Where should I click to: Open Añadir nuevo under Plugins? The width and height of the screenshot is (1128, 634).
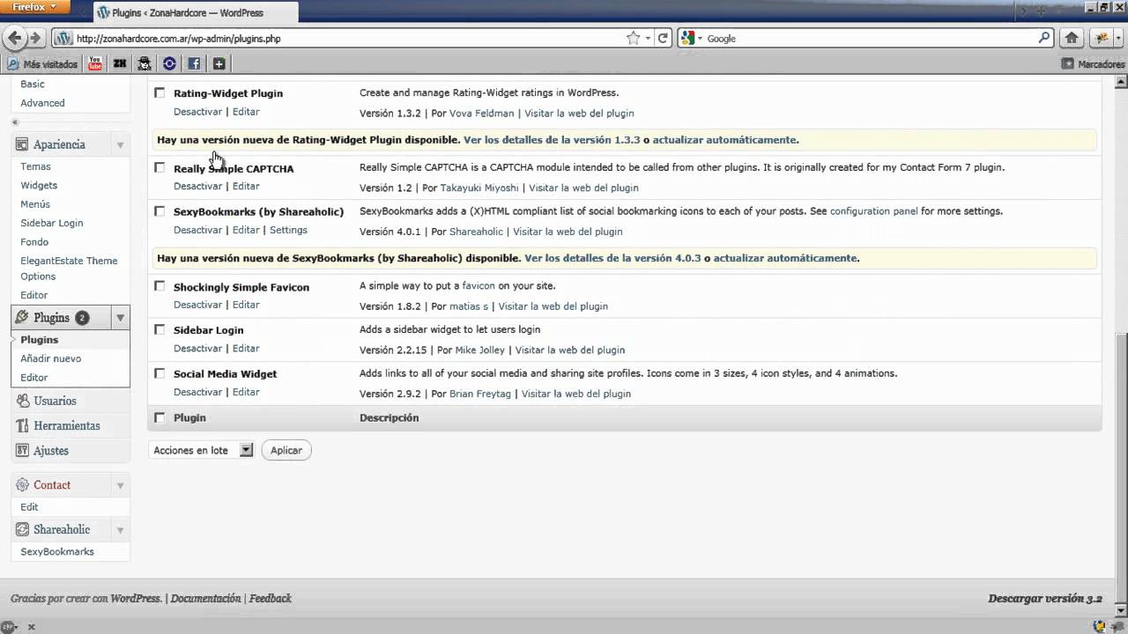pos(51,358)
